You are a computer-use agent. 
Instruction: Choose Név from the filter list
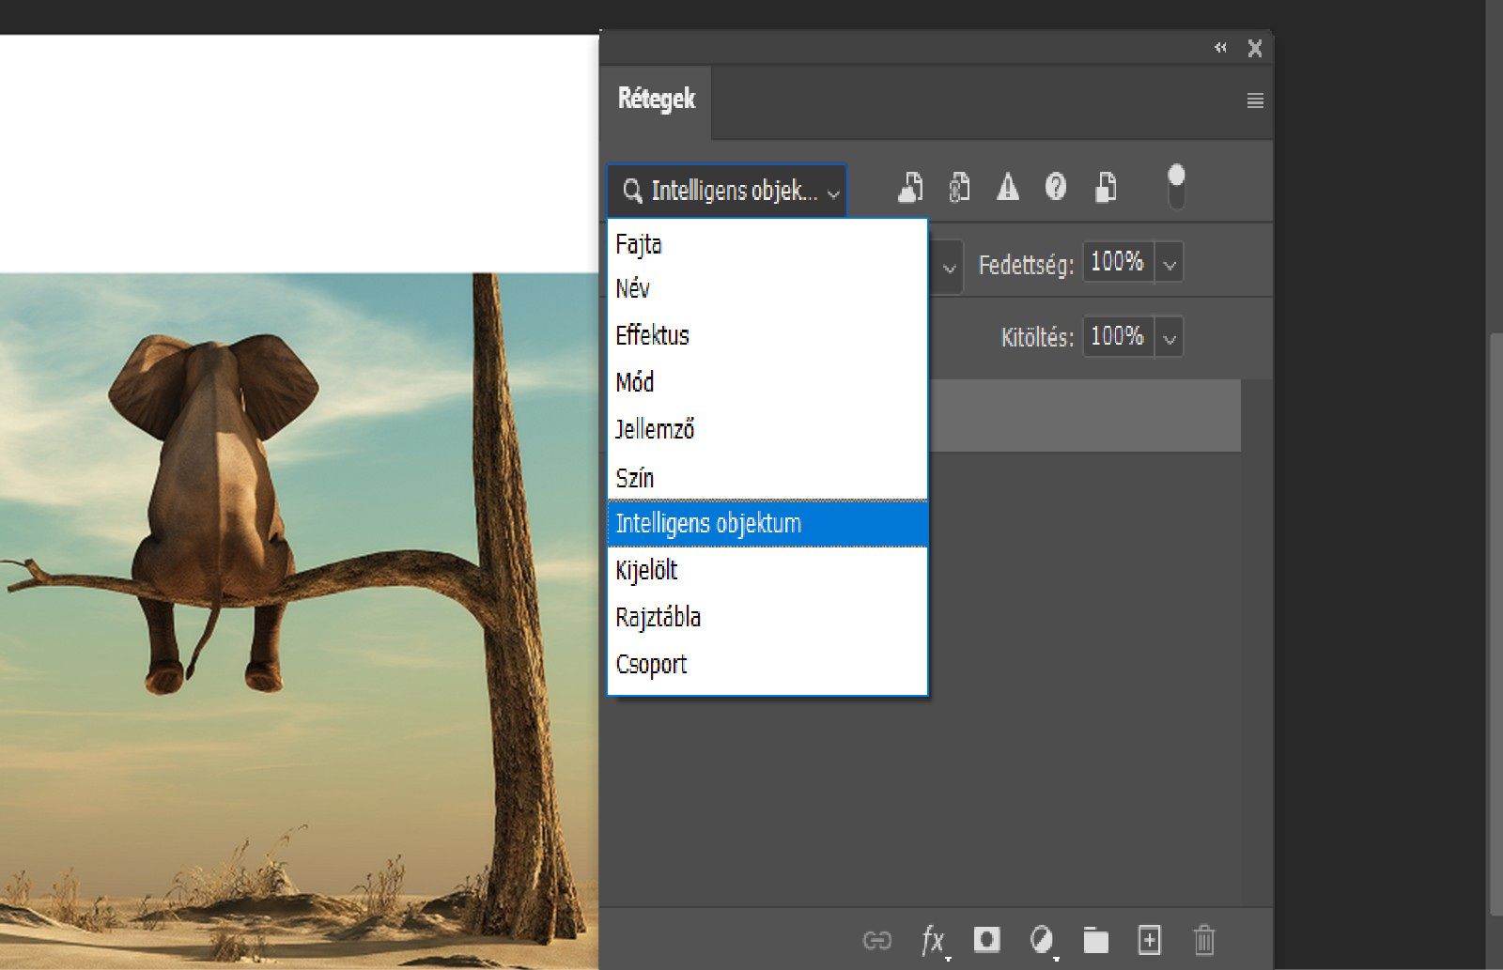(767, 288)
